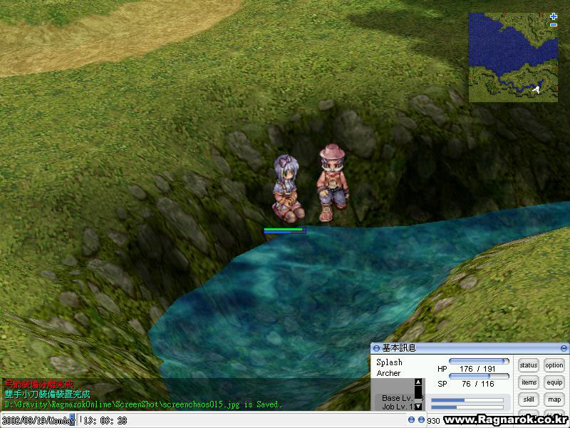The width and height of the screenshot is (570, 428).
Task: Open the items inventory
Action: pyautogui.click(x=528, y=382)
